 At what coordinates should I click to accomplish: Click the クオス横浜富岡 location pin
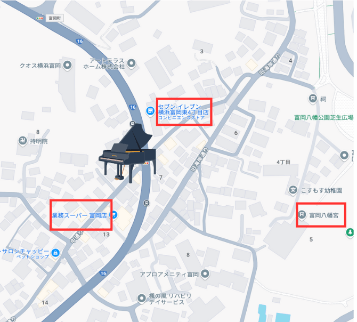[x=67, y=65]
